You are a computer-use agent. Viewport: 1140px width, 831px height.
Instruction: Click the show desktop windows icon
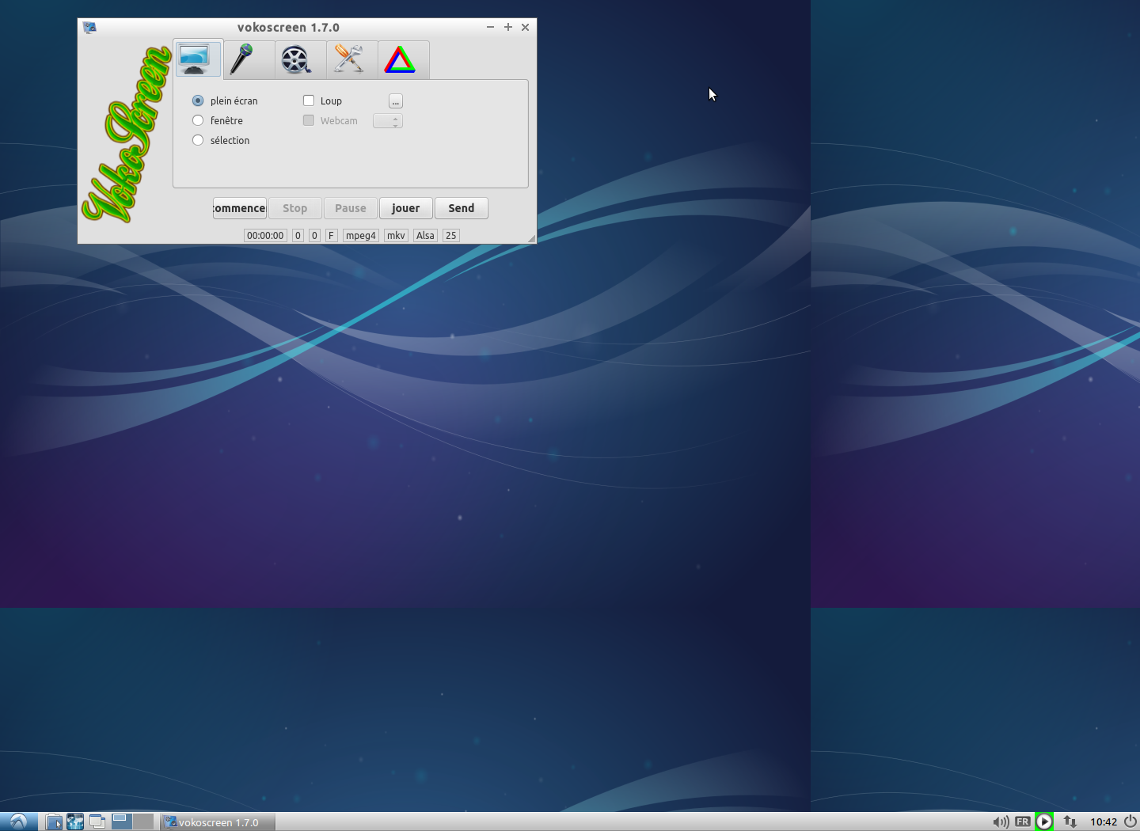pos(97,822)
